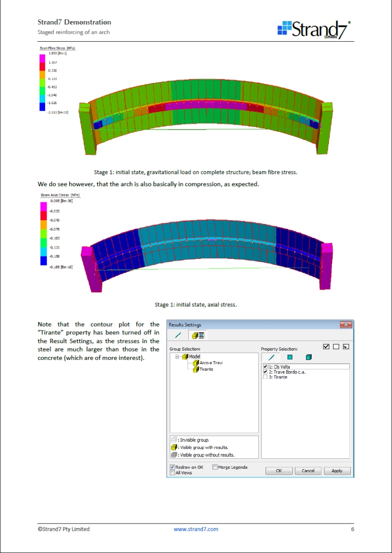Select the brick property type icon
Image resolution: width=392 pixels, height=553 pixels.
click(308, 357)
